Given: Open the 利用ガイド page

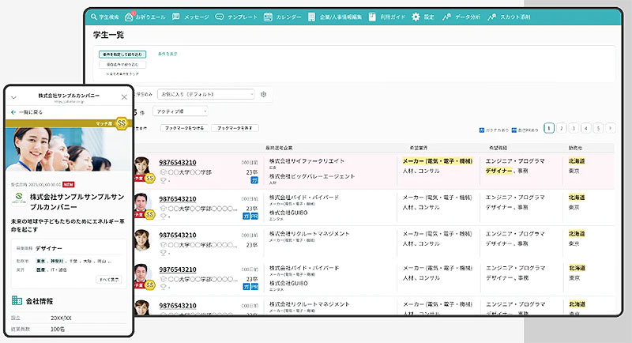Looking at the screenshot, I should point(386,17).
